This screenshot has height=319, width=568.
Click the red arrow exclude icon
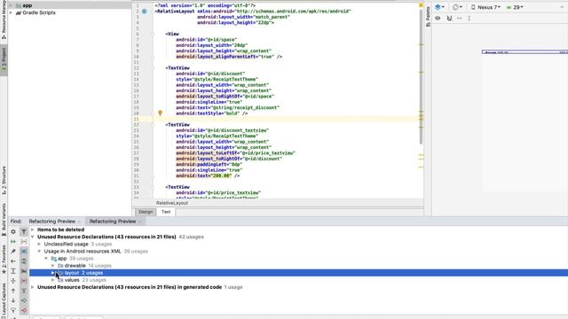click(x=24, y=310)
